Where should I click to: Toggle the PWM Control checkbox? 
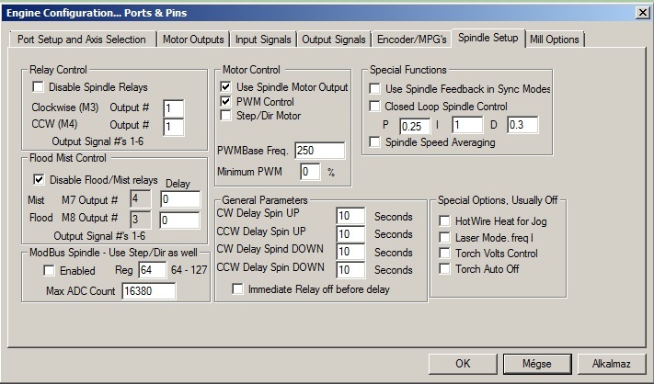click(x=225, y=101)
